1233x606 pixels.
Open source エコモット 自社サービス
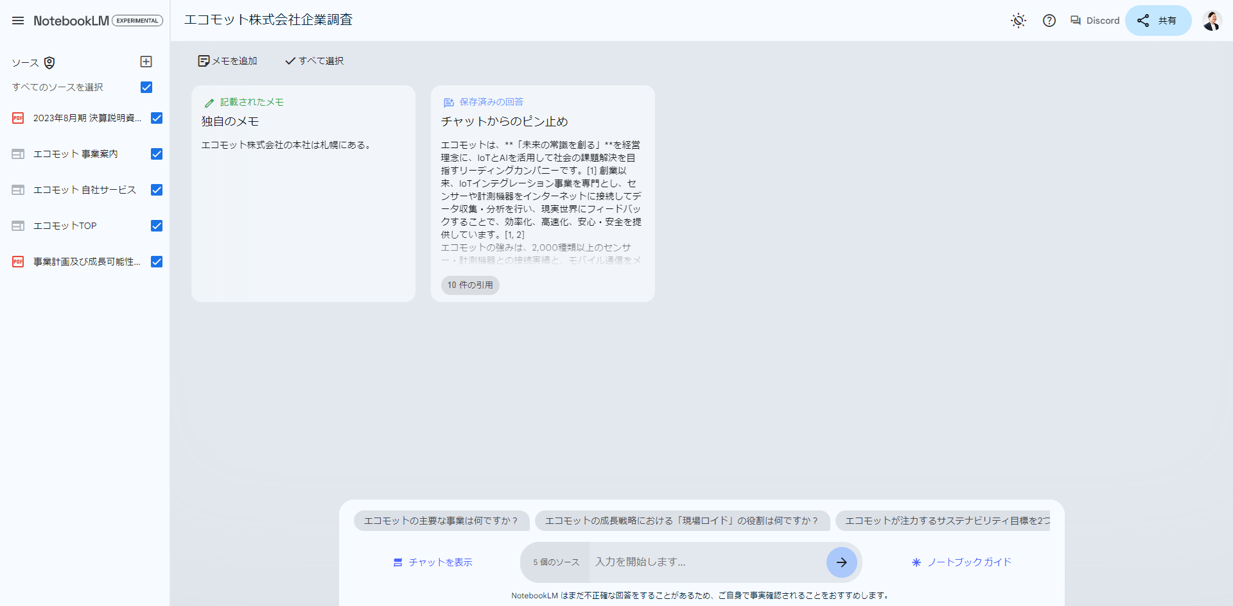coord(85,190)
